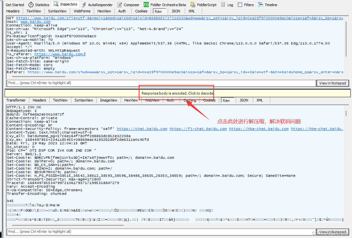Screen dimensions: 352x238
Task: Select response JSON tab
Action: tap(244, 100)
